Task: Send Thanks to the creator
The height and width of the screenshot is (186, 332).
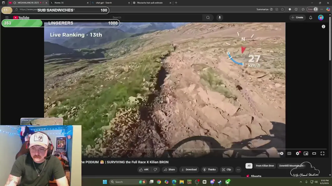Action: pyautogui.click(x=209, y=169)
